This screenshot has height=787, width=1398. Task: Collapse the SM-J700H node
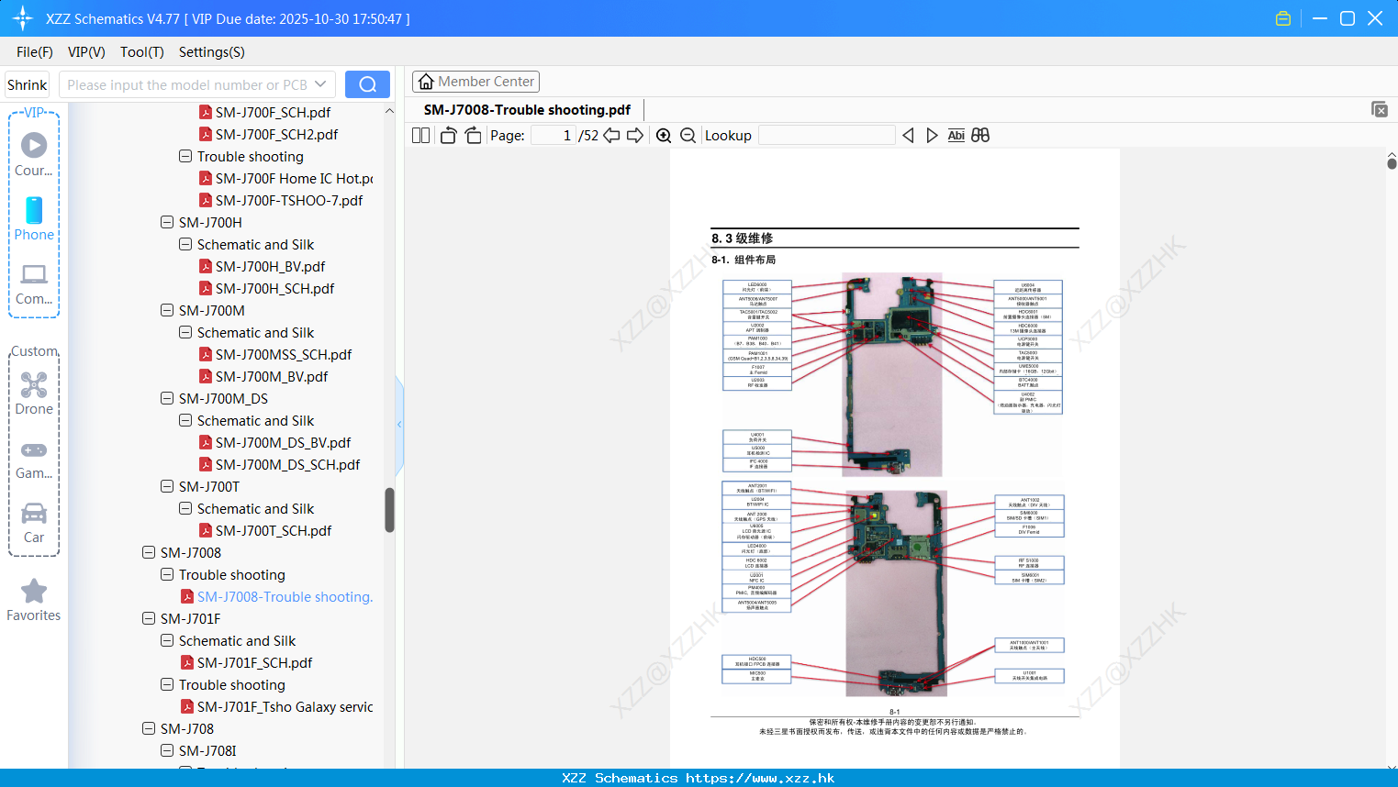coord(167,222)
